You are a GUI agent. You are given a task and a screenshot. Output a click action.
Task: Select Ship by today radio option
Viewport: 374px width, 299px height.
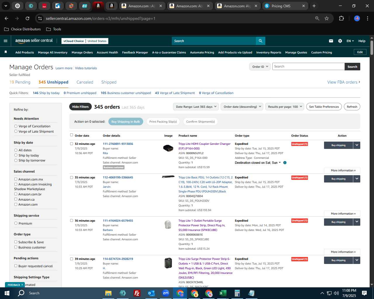coord(16,155)
